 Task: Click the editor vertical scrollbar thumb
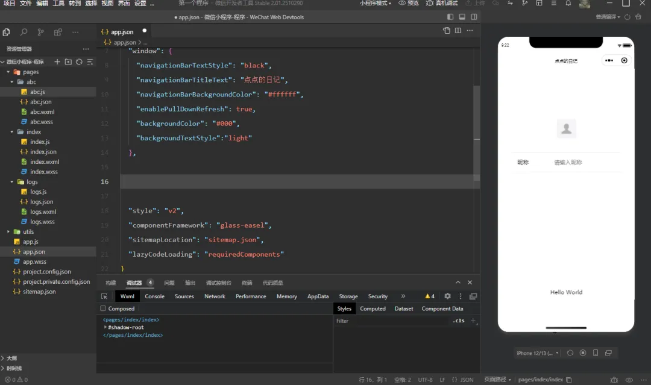tap(477, 133)
